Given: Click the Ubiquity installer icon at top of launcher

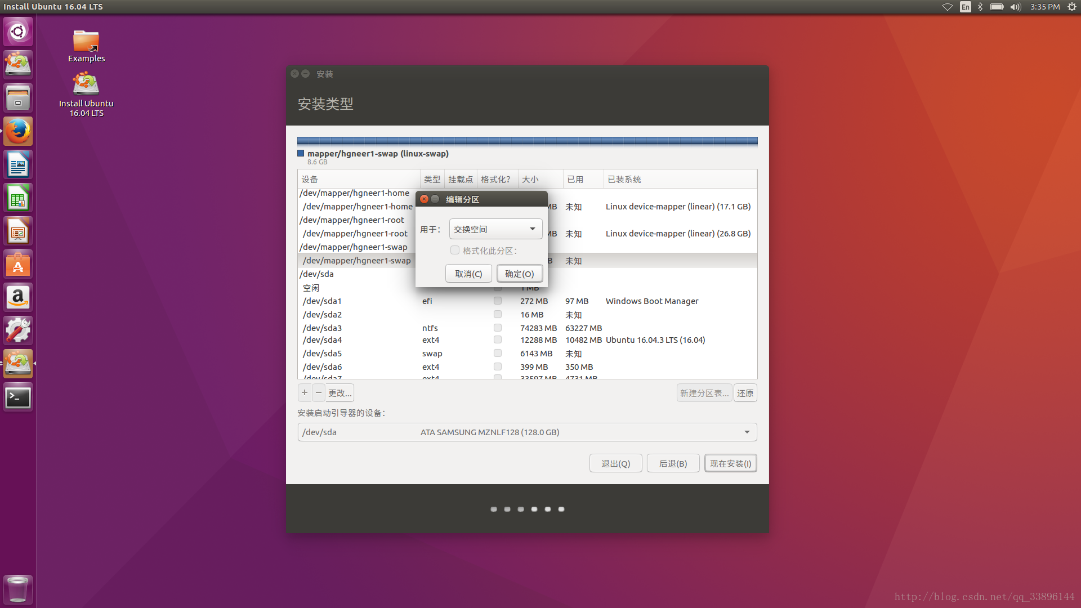Looking at the screenshot, I should (x=18, y=65).
